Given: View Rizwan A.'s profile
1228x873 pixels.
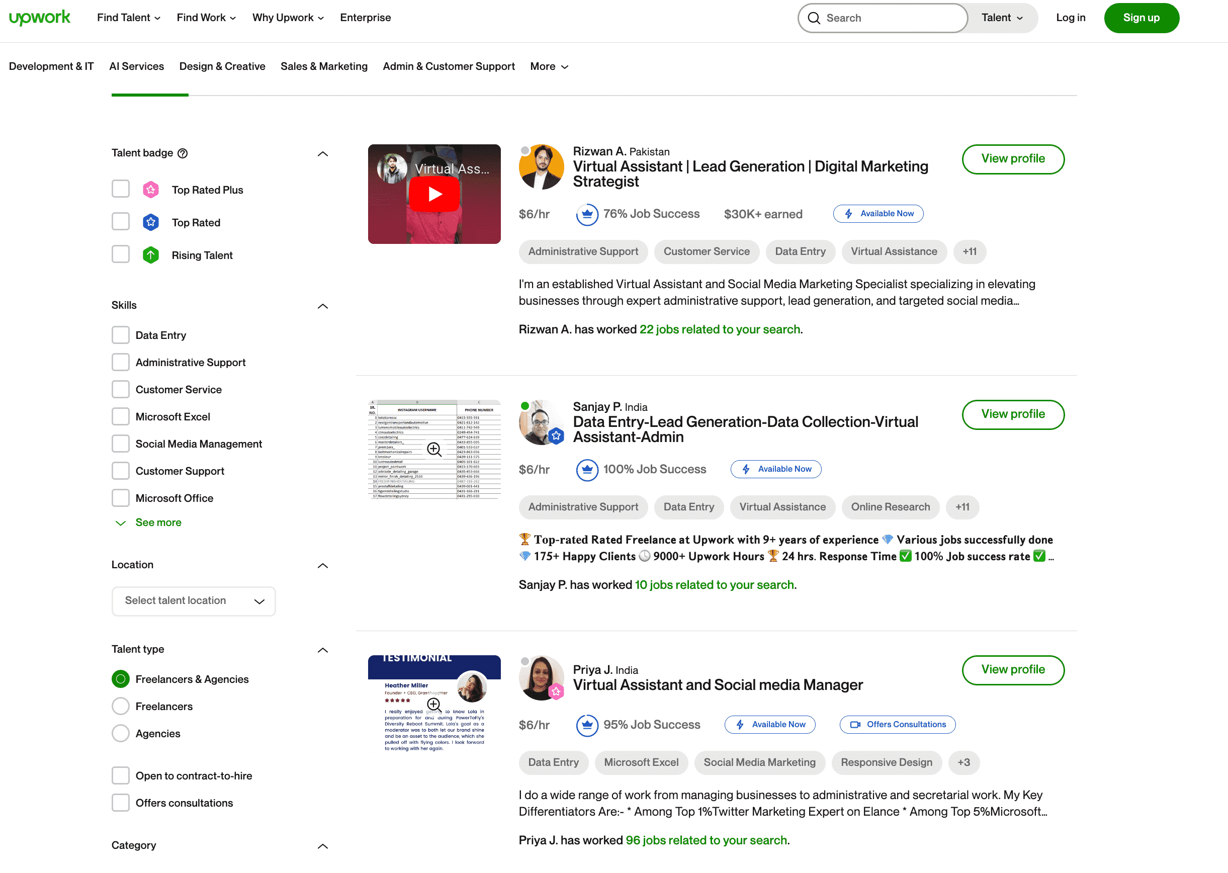Looking at the screenshot, I should tap(1013, 159).
